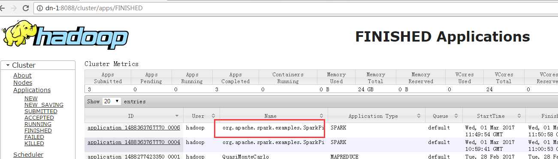This screenshot has height=159, width=558.
Task: Open application_1488363767770_0006 details
Action: tap(134, 128)
